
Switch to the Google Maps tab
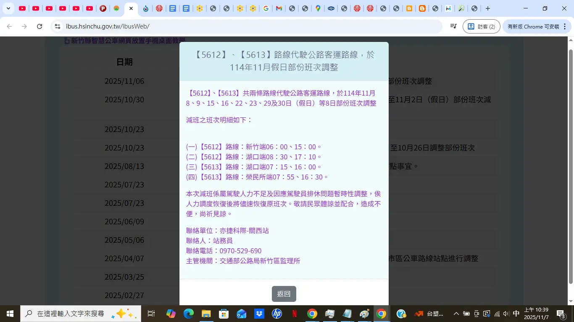(318, 8)
